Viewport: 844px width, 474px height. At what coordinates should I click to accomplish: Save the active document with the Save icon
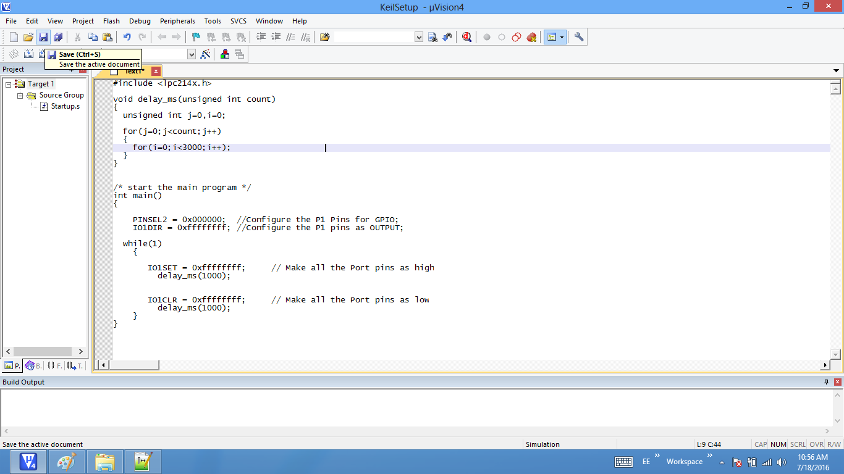(43, 37)
